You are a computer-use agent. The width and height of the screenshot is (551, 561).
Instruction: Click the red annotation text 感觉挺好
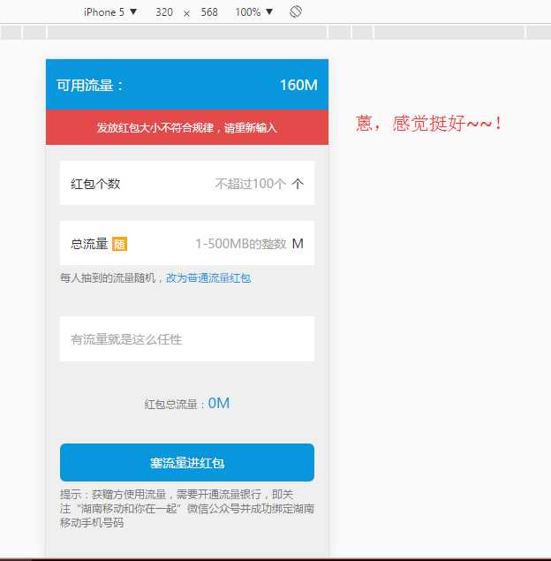point(429,124)
